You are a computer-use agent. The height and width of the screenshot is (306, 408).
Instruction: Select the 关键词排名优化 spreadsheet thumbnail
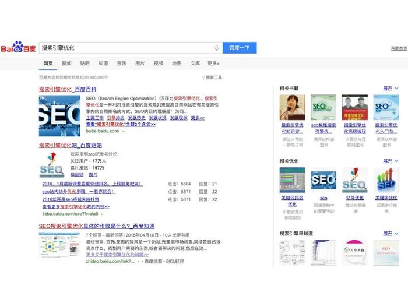coord(292,181)
